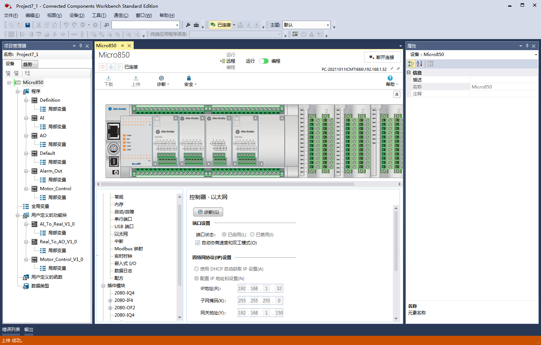
Task: Click the Download (下载) icon
Action: (x=109, y=79)
